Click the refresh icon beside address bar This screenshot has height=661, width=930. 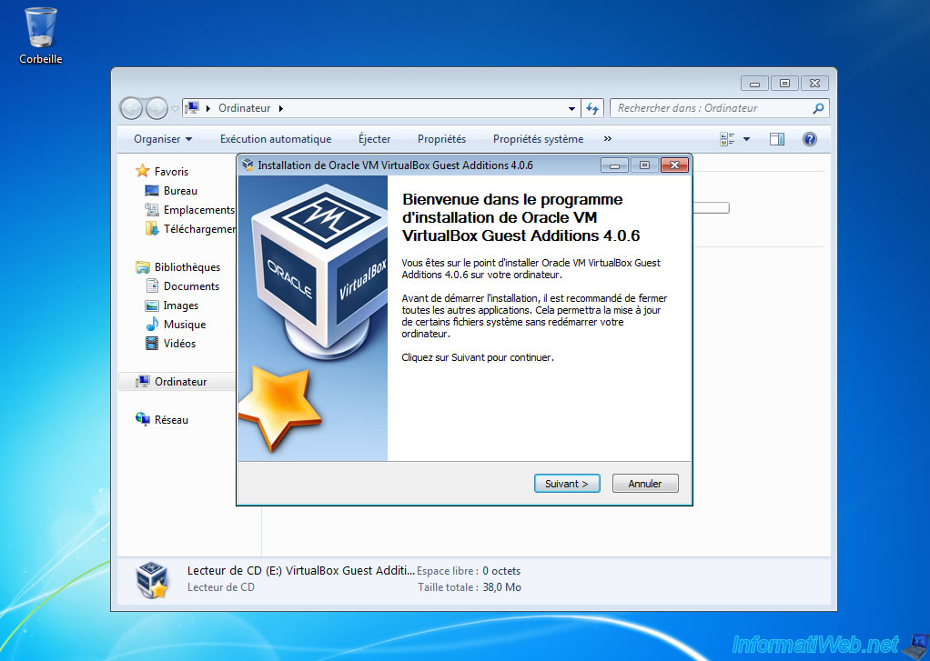point(592,108)
